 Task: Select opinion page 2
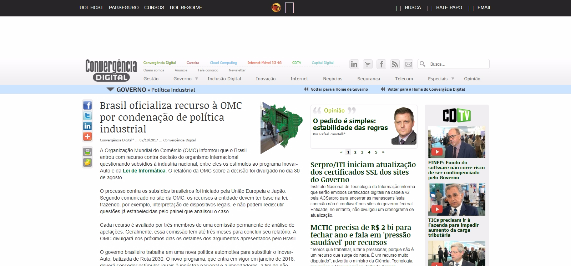[x=355, y=152]
